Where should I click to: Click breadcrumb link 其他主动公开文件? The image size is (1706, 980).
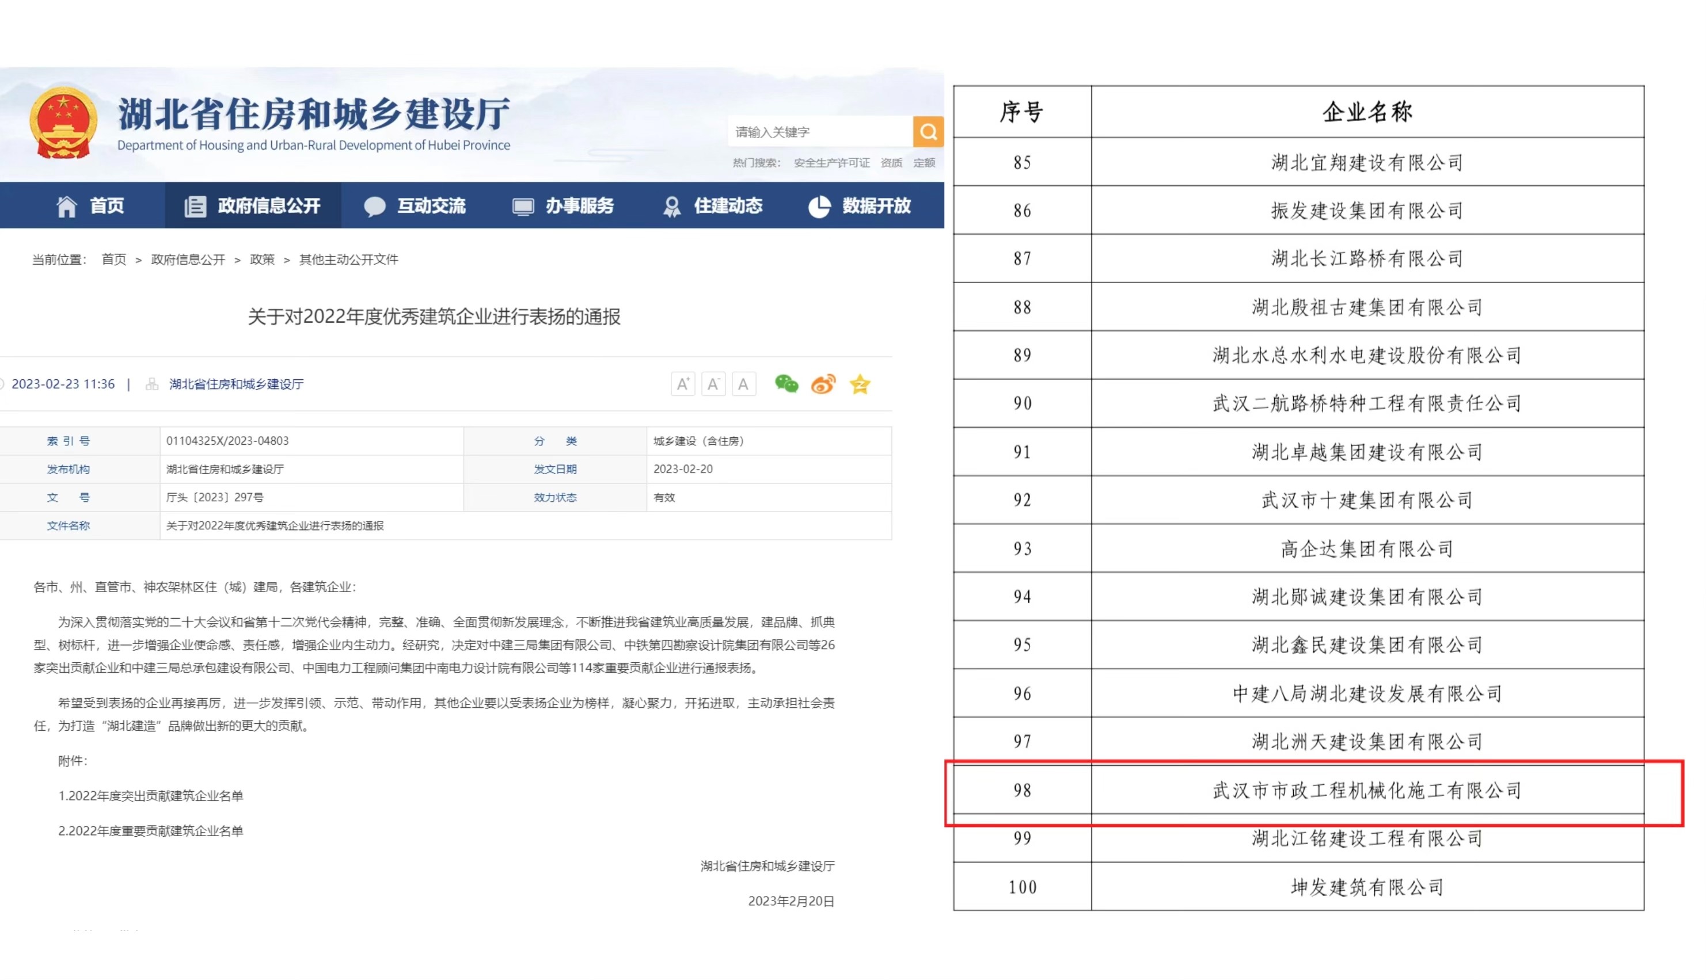(349, 259)
